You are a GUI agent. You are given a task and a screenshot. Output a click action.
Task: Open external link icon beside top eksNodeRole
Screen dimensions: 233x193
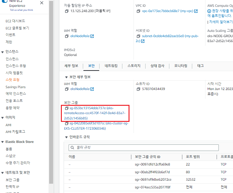click(x=92, y=36)
